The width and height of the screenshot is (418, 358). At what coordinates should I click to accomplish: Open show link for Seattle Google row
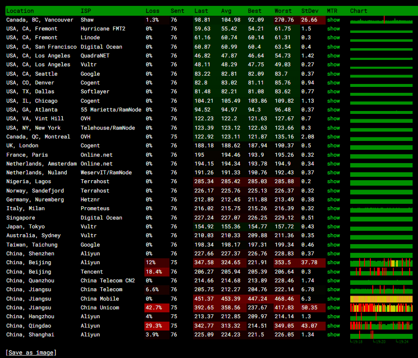pyautogui.click(x=334, y=74)
